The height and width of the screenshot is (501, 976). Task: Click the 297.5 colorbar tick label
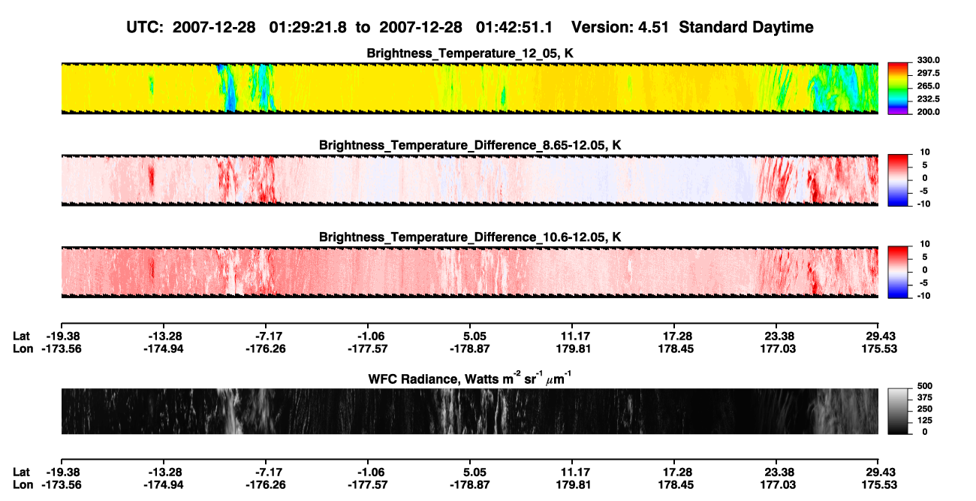click(927, 74)
